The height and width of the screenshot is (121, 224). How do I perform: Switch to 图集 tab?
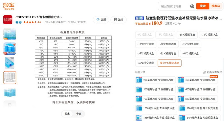pyautogui.click(x=67, y=114)
